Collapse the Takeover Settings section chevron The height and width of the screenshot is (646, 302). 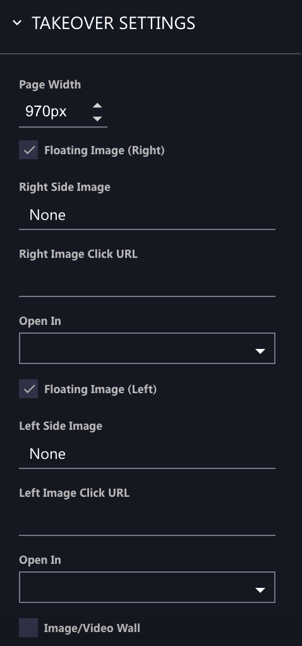(17, 23)
